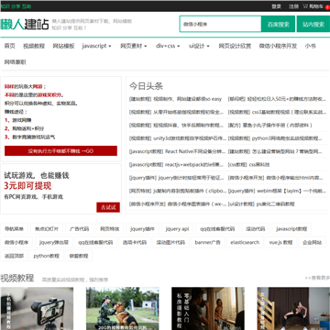Open the soldier with dog video thumbnail
This screenshot has width=330, height=330.
coord(123,308)
